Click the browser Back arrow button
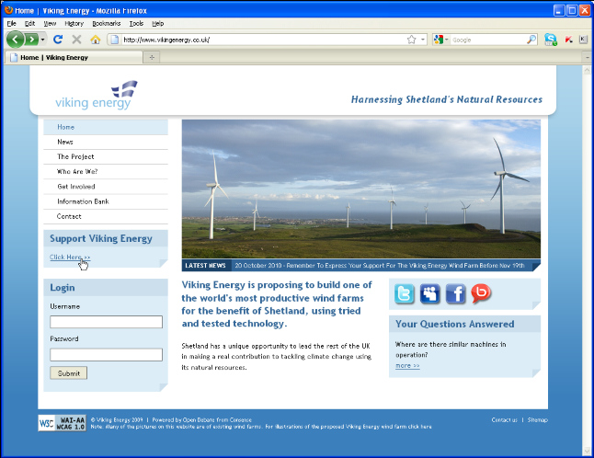This screenshot has height=458, width=594. [x=15, y=39]
